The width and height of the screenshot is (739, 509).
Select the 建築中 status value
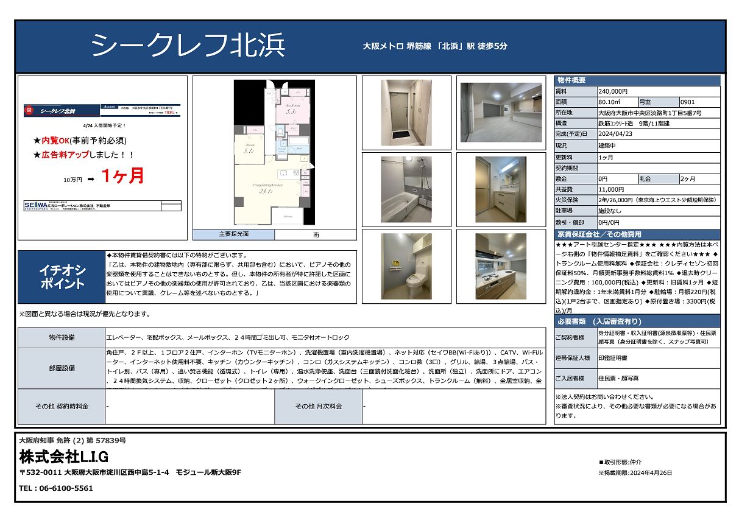point(608,146)
